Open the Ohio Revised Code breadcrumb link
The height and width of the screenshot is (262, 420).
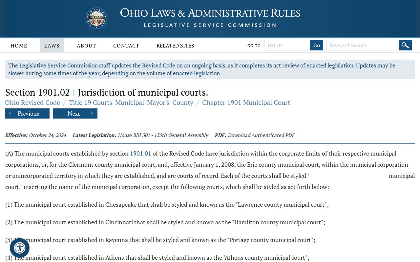(x=32, y=103)
